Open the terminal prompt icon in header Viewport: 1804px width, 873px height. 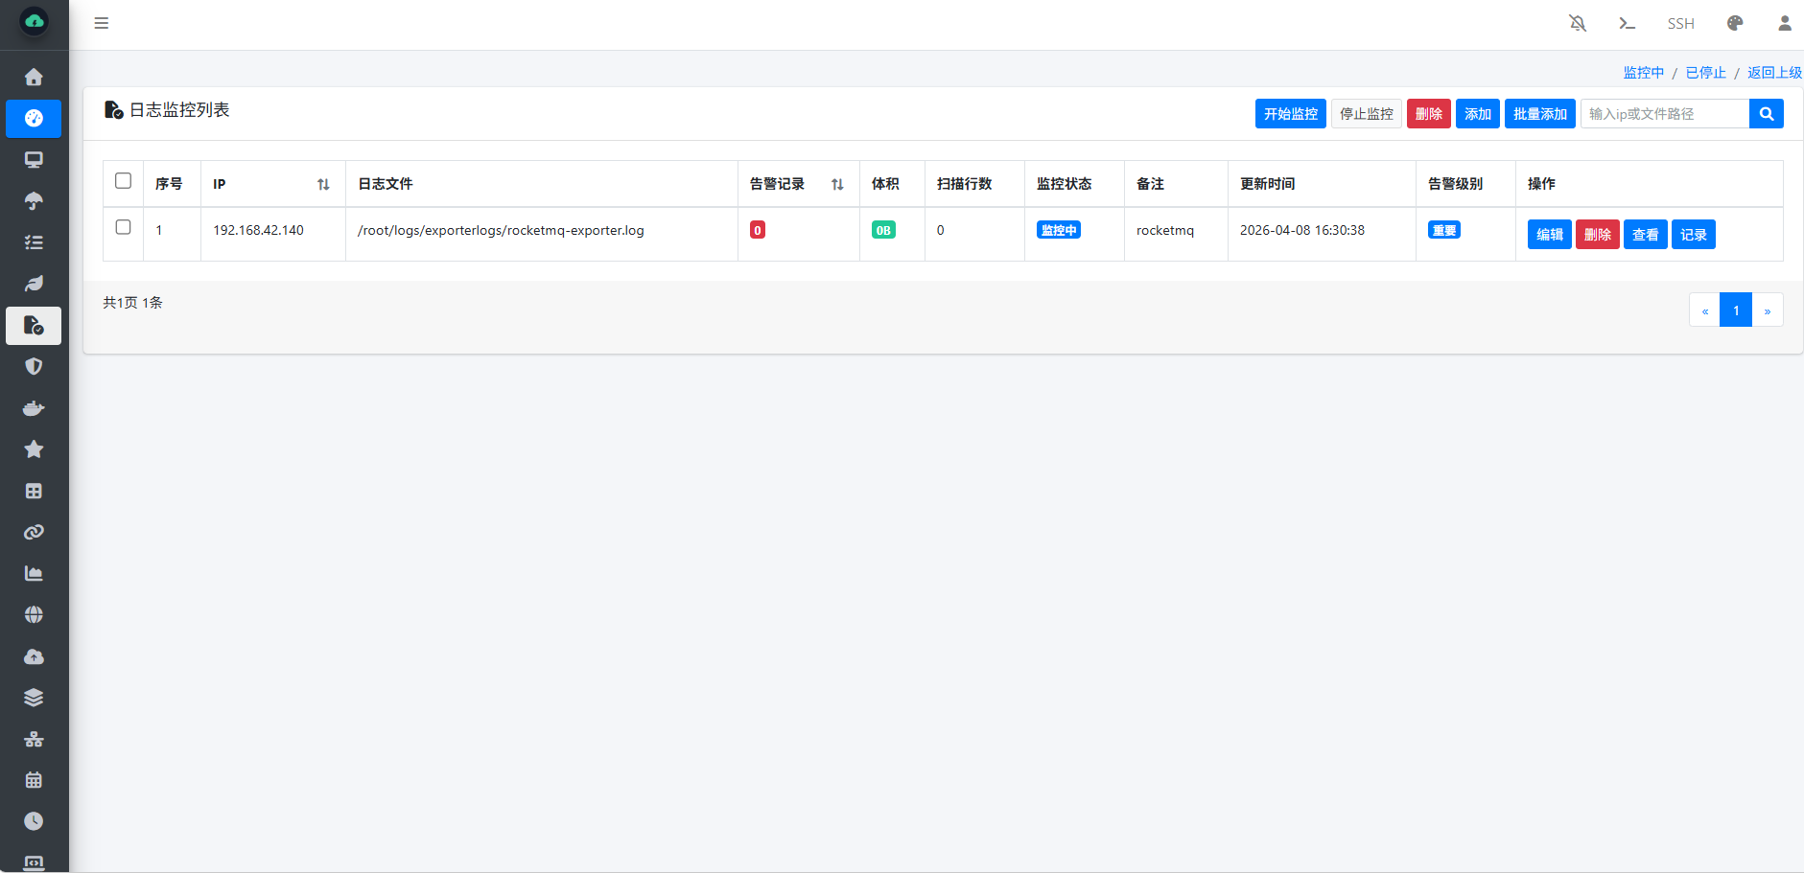pyautogui.click(x=1627, y=23)
